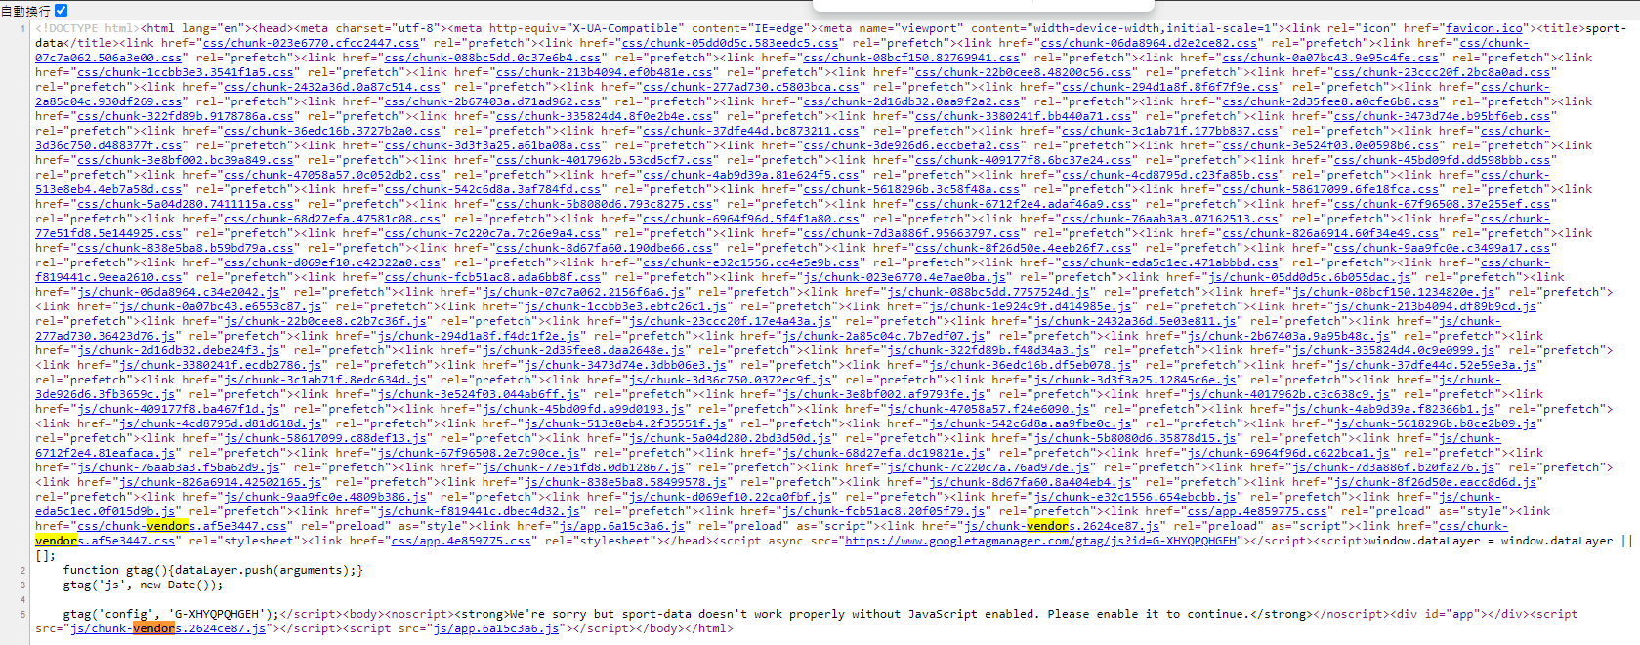Image resolution: width=1640 pixels, height=645 pixels.
Task: Click css/chunk-67f96508.37e255ef.css link
Action: click(1443, 204)
